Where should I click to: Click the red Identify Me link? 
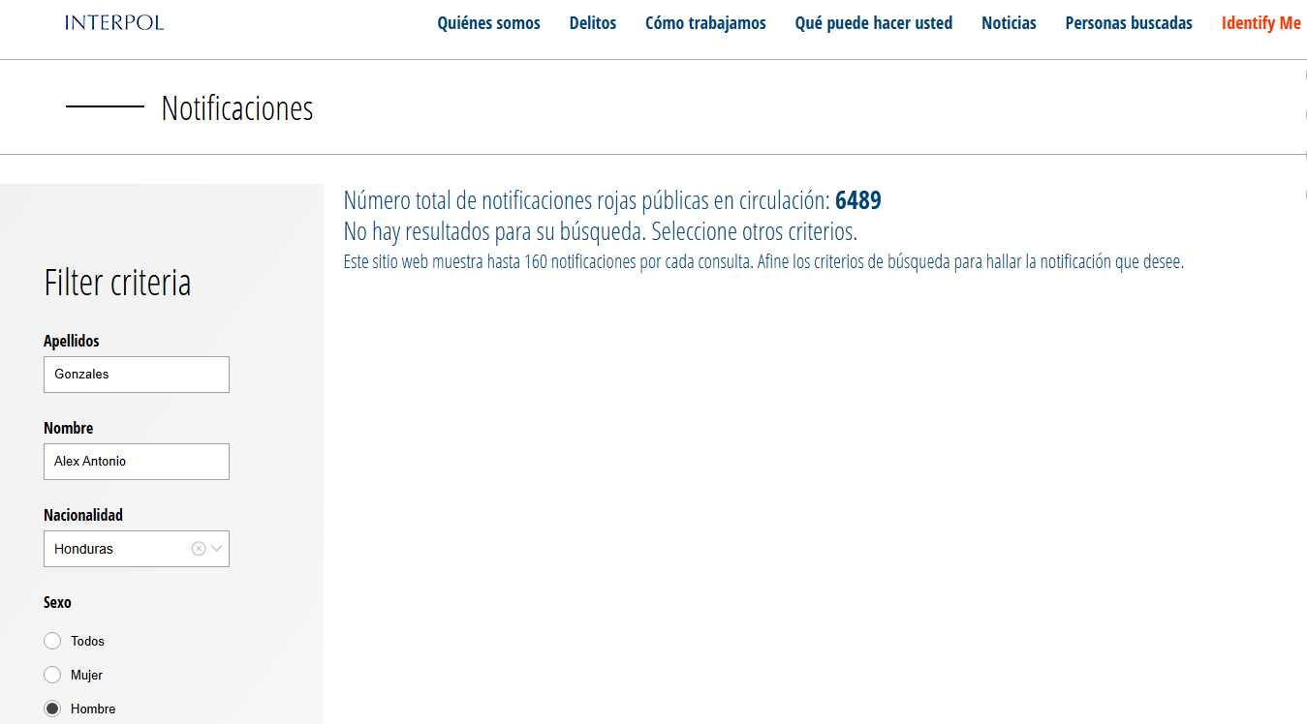[1260, 23]
